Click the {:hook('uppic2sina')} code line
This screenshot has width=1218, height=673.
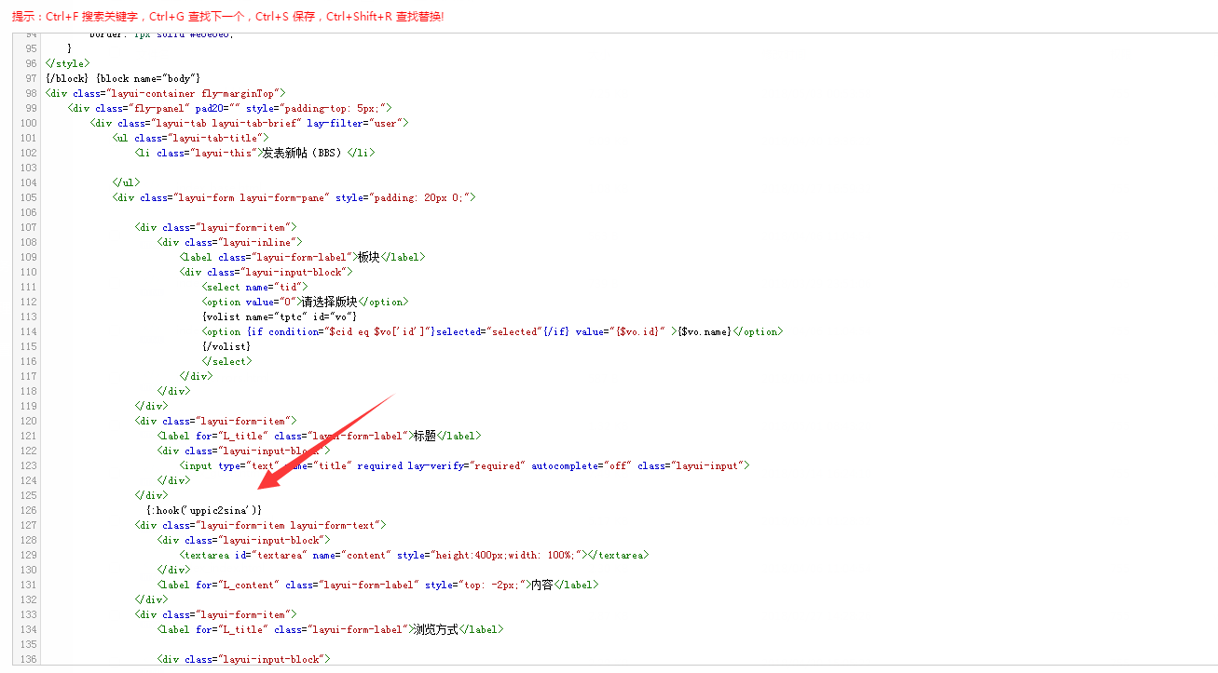204,510
